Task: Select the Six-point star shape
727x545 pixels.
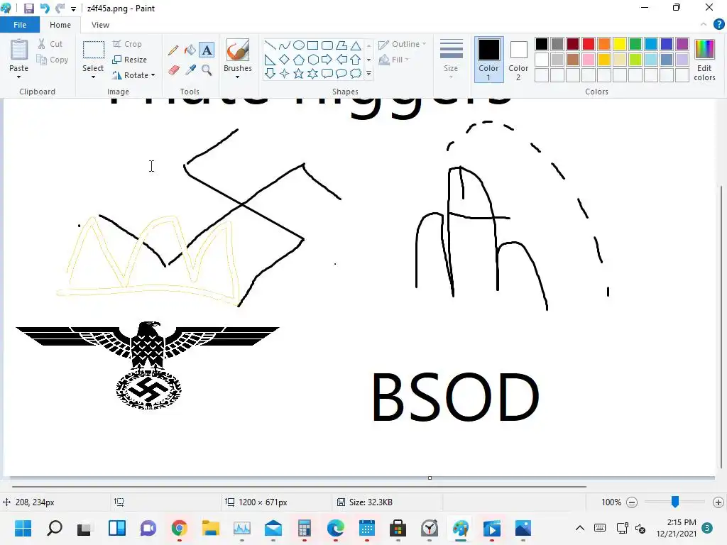Action: (313, 73)
